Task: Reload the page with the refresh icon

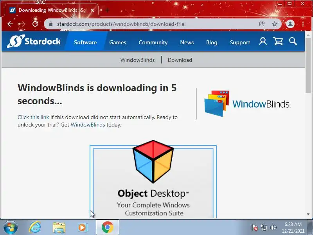Action: point(35,24)
